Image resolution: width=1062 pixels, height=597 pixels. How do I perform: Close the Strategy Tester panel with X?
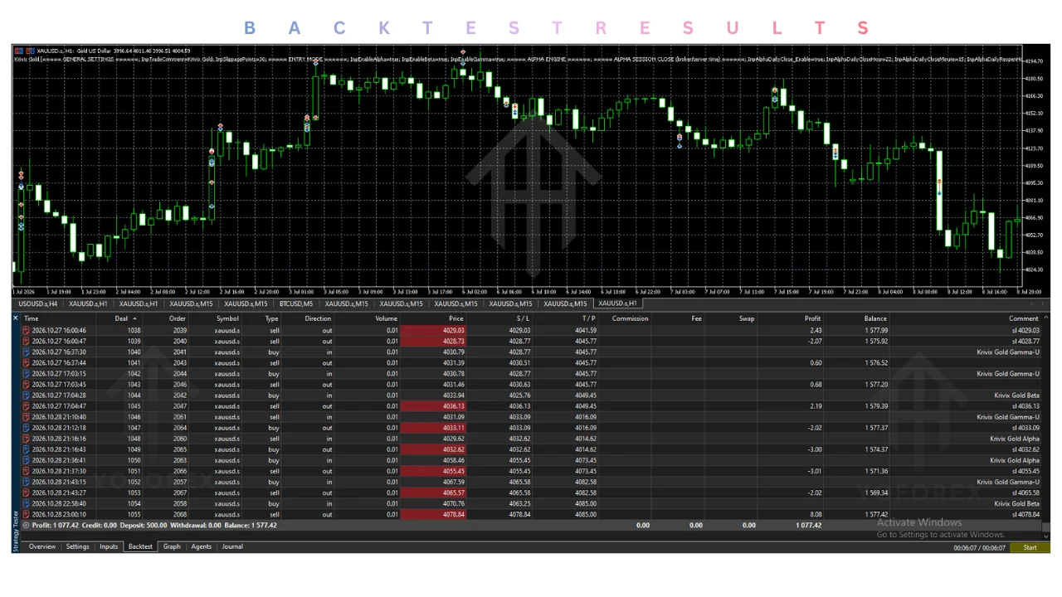(16, 318)
